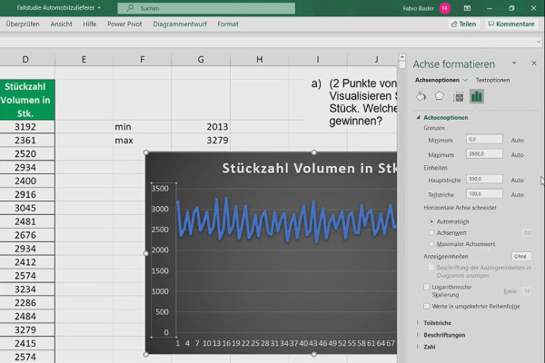545x363 pixels.
Task: Reset Maximum with its Auto button
Action: coord(517,155)
